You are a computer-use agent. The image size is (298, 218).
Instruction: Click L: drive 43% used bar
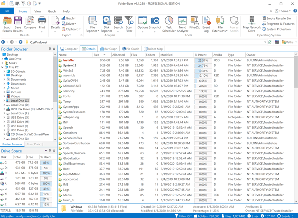point(46,189)
